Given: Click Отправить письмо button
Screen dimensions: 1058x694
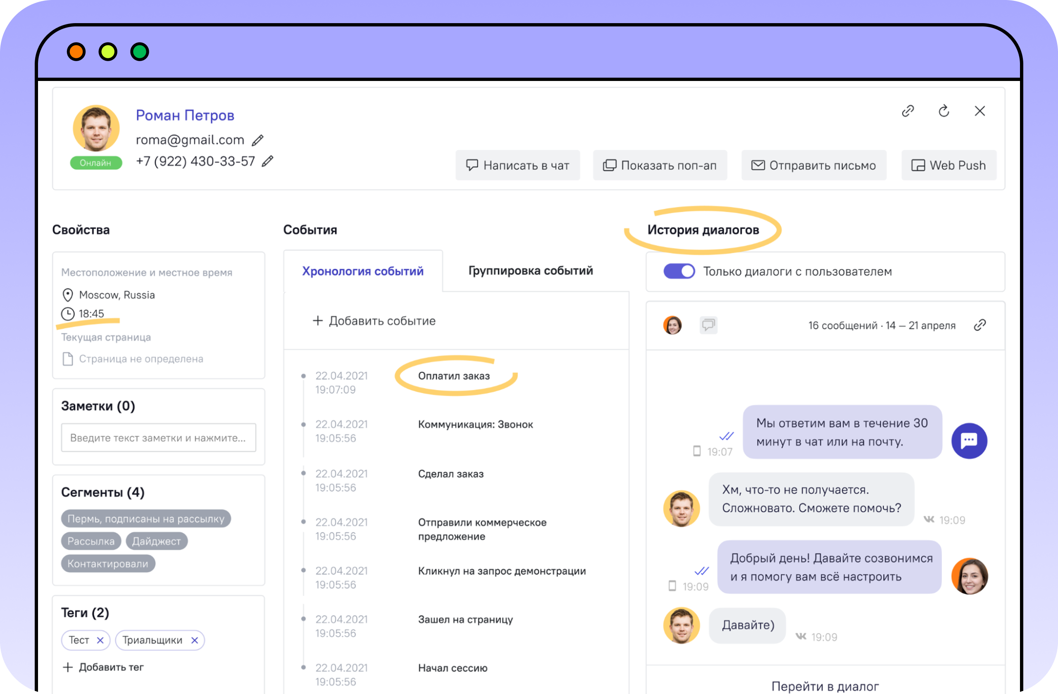Looking at the screenshot, I should (813, 165).
